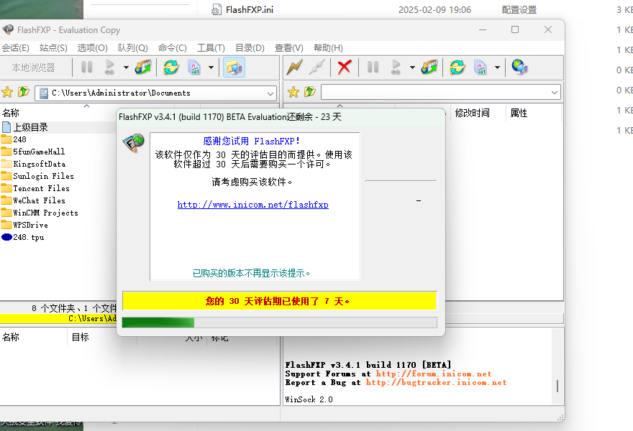The image size is (633, 431).
Task: Open remote transfer mode dropdown arrow
Action: [x=497, y=68]
